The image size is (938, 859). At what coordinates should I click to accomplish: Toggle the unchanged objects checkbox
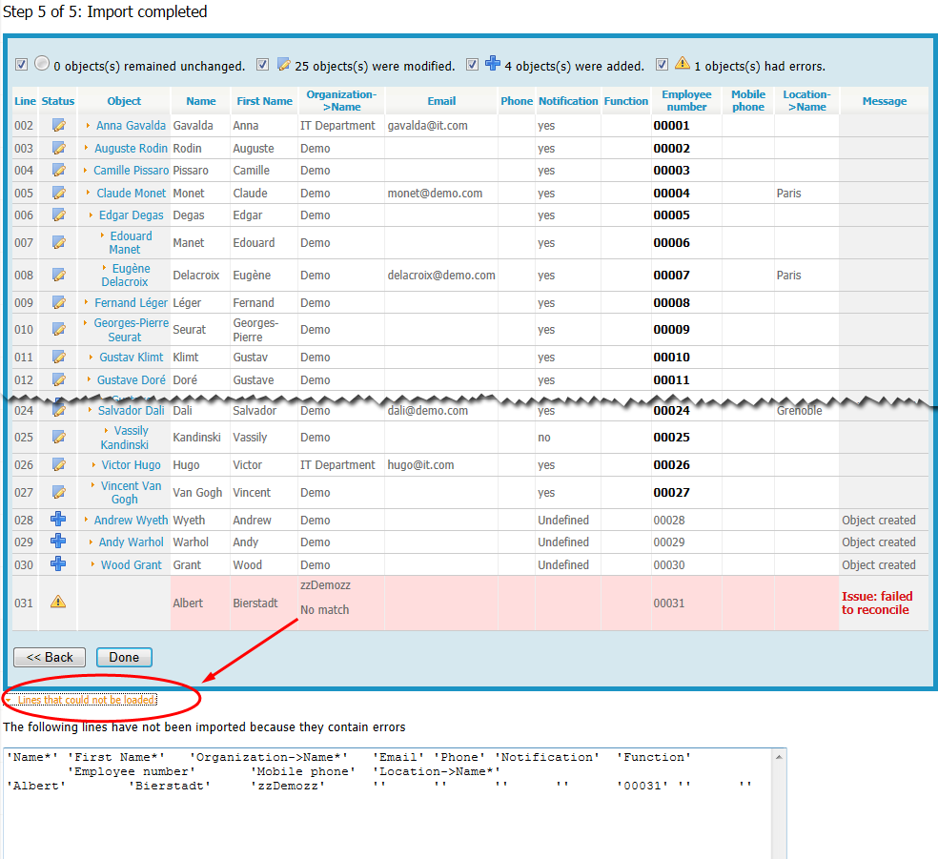[21, 65]
